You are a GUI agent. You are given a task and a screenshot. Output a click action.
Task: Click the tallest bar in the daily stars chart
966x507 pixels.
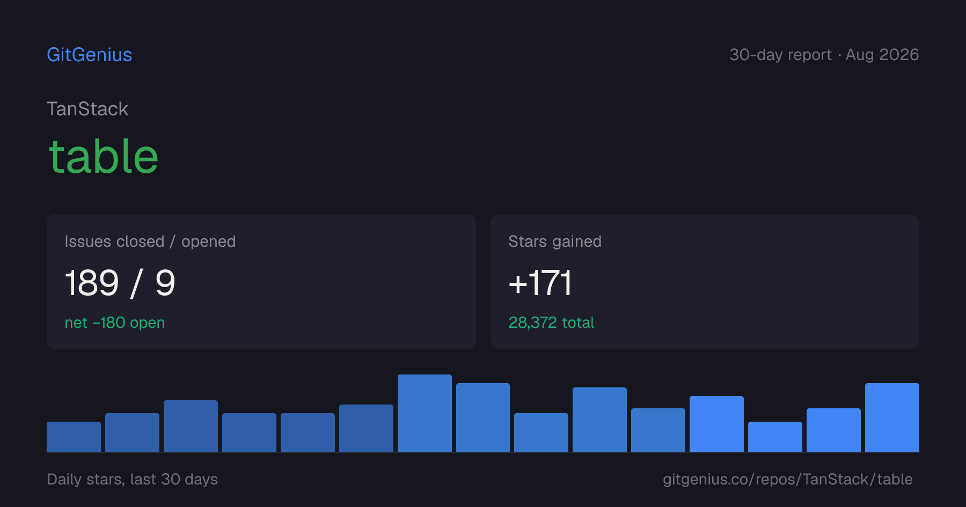(425, 413)
